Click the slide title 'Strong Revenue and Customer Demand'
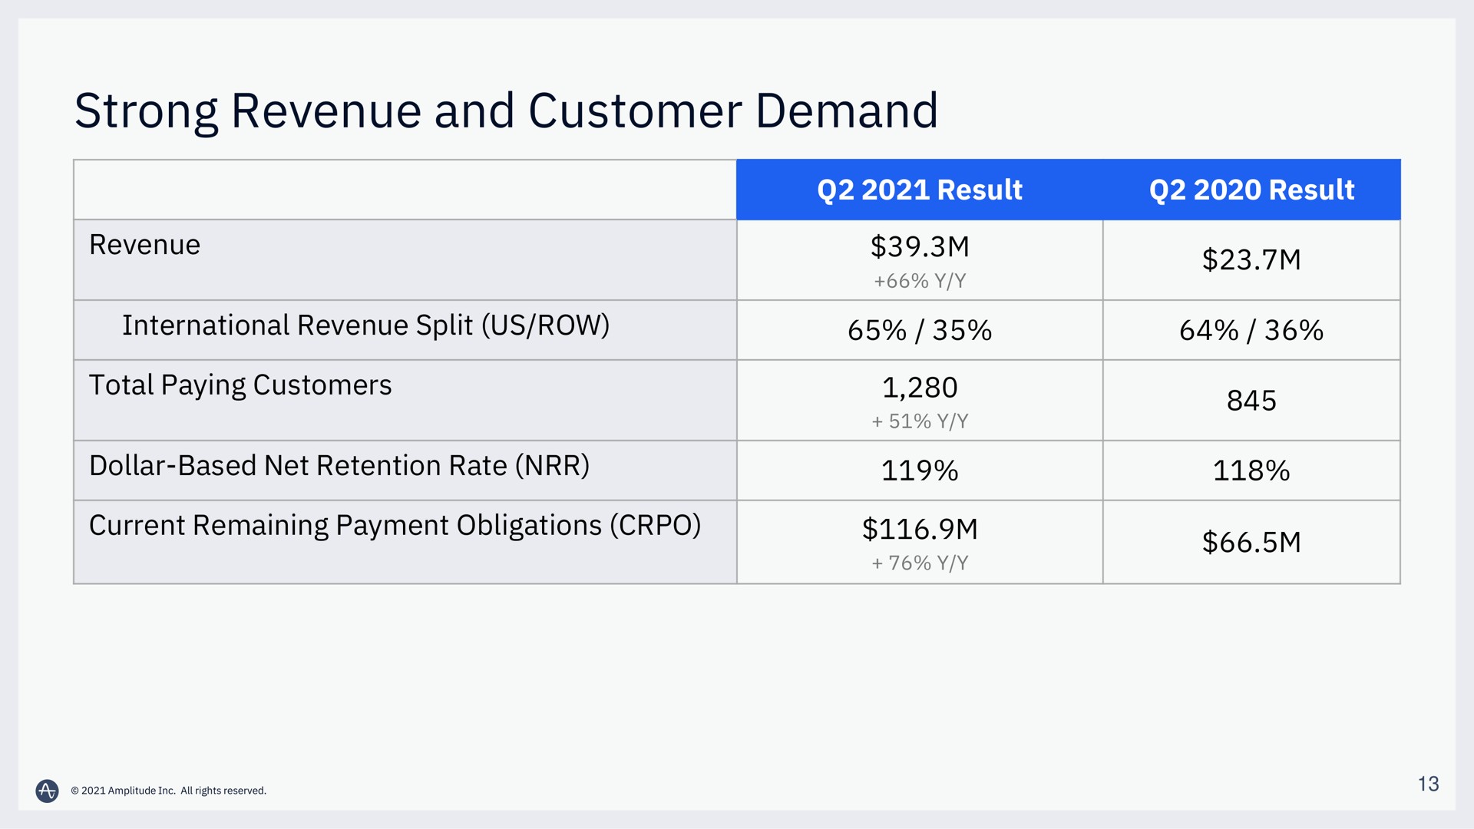 506,112
